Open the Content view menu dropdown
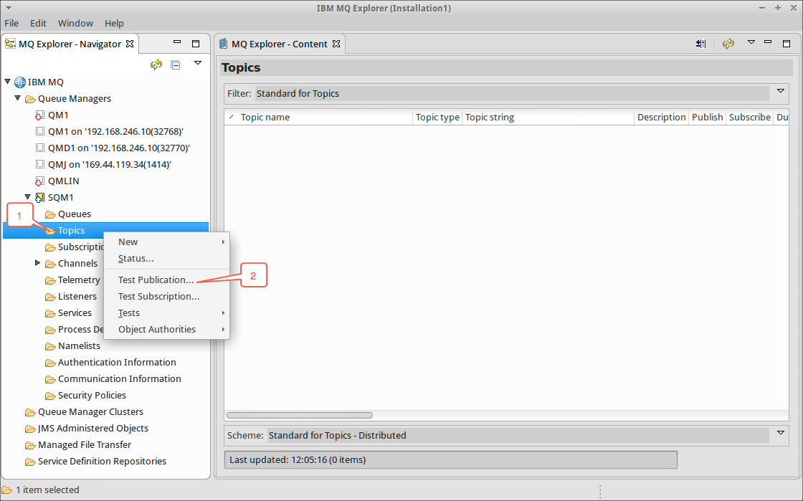Image resolution: width=803 pixels, height=501 pixels. tap(751, 42)
